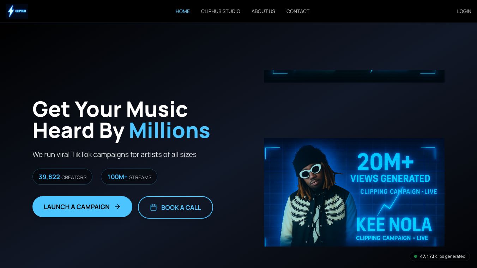Click the Get Your Music headline
The height and width of the screenshot is (268, 477).
(x=110, y=109)
